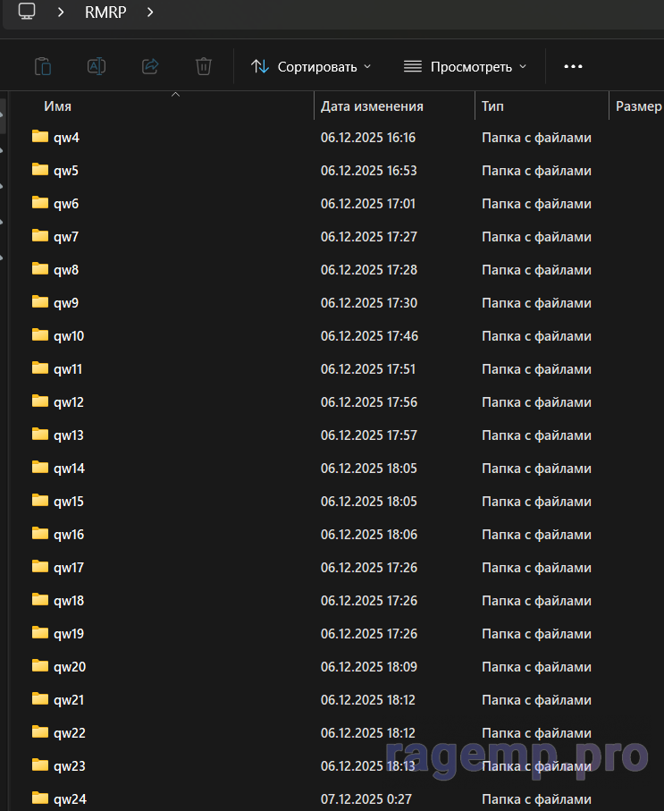
Task: Open the Сортировать dropdown menu
Action: click(311, 66)
